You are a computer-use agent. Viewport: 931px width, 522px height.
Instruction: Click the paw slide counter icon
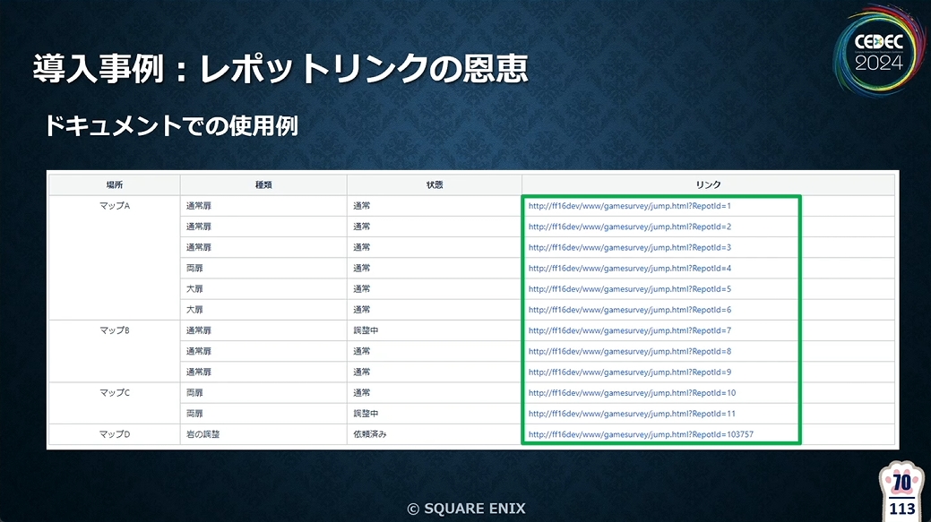coord(902,491)
